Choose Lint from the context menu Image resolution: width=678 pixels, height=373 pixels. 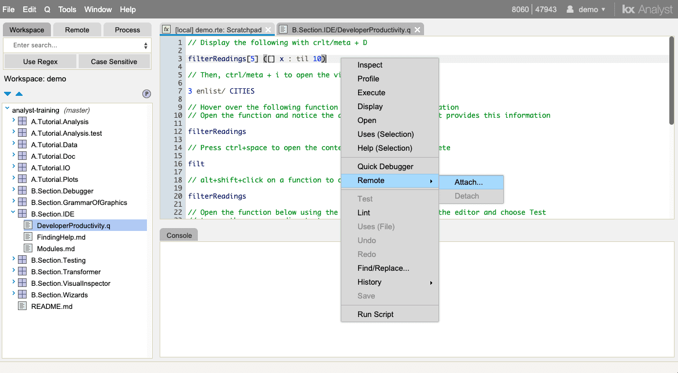pos(389,213)
